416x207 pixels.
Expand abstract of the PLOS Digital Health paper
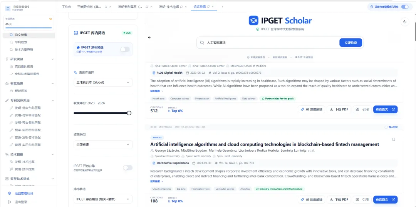tap(156, 91)
